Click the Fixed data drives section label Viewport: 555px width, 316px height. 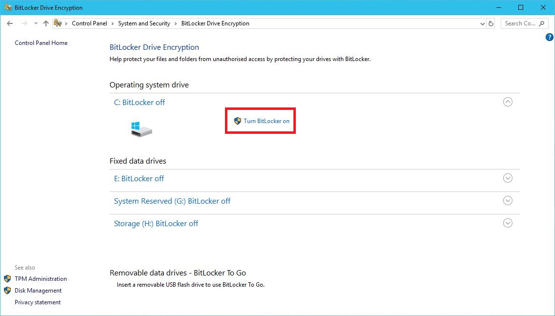pyautogui.click(x=138, y=161)
